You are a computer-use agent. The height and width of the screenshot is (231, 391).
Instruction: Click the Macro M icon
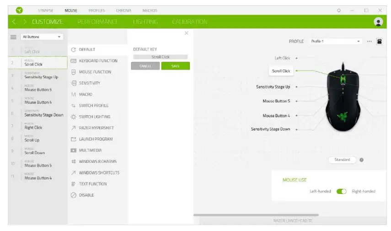pyautogui.click(x=73, y=94)
